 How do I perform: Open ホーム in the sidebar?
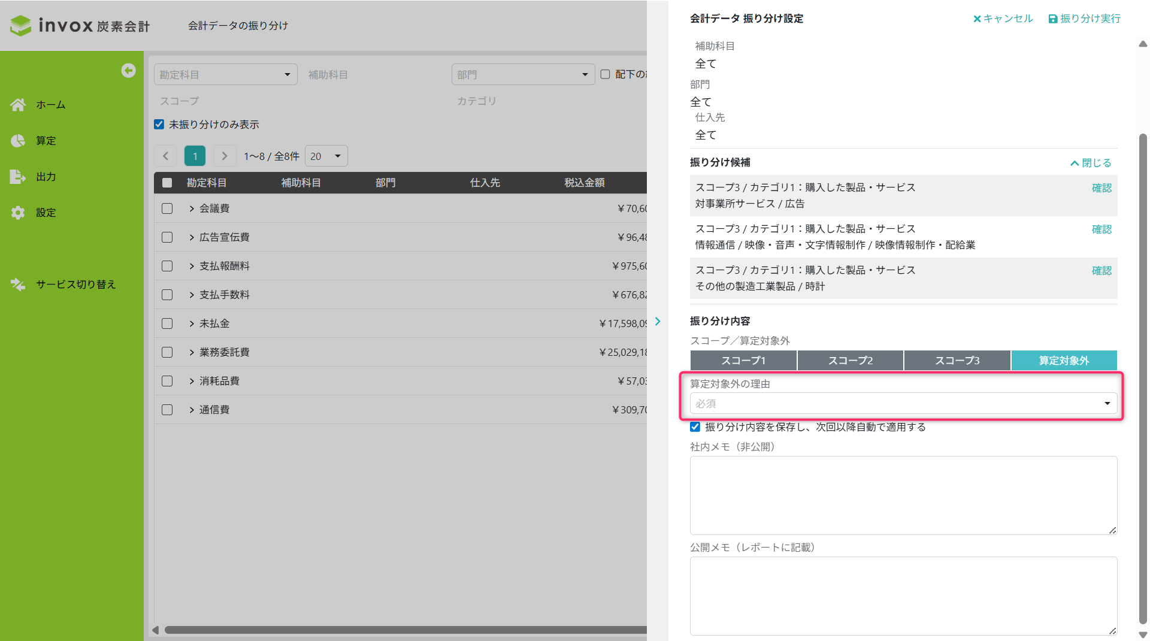[x=51, y=105]
